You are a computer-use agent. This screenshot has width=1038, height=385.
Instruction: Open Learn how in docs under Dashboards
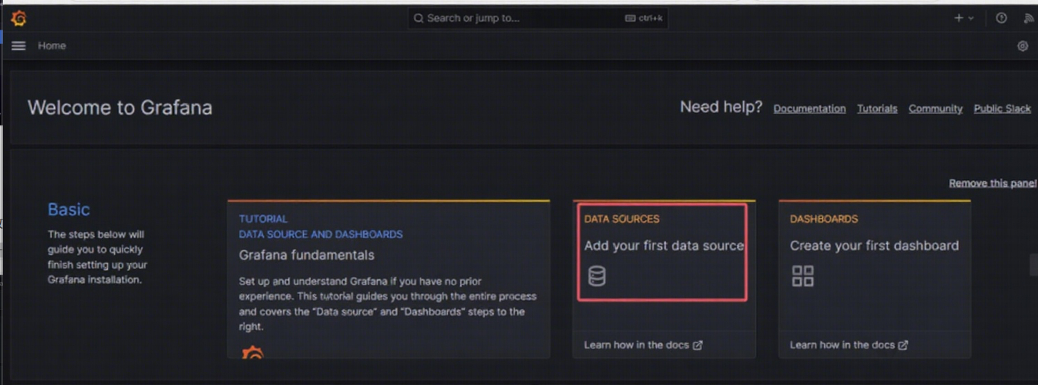pos(849,345)
